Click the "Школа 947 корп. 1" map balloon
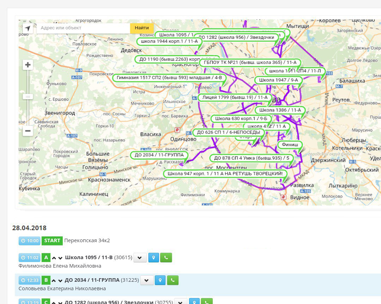 [225, 174]
